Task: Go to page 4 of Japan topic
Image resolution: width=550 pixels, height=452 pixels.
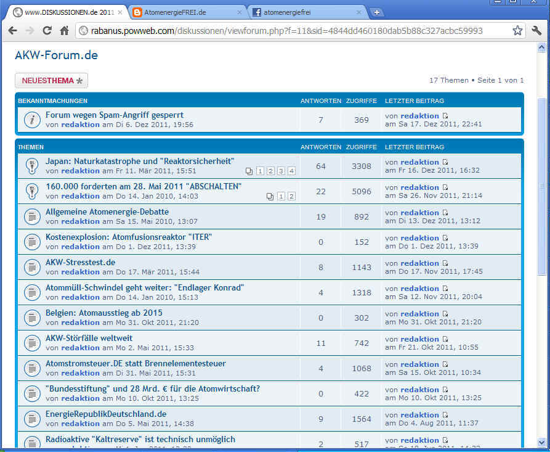Action: click(291, 171)
